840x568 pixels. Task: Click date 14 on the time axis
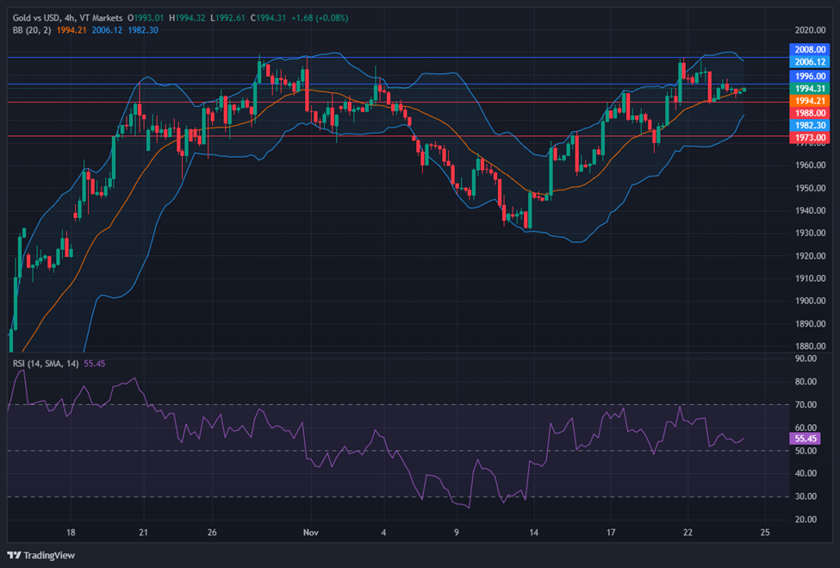pos(534,533)
